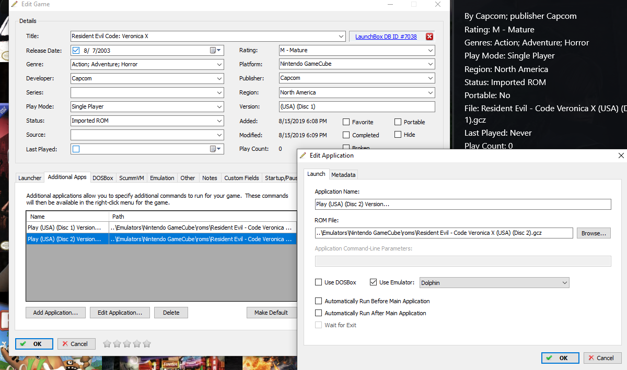The image size is (627, 370).
Task: Click the Delete button
Action: point(171,313)
